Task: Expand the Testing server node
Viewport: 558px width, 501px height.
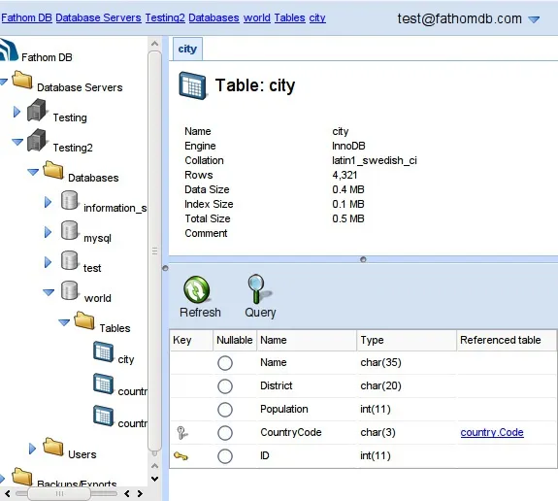Action: click(16, 112)
